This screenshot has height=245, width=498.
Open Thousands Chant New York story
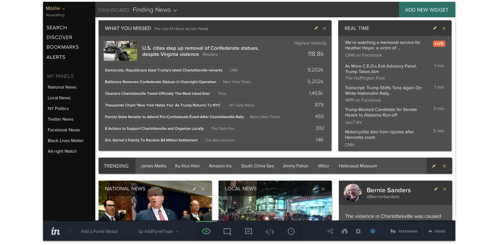coord(163,105)
